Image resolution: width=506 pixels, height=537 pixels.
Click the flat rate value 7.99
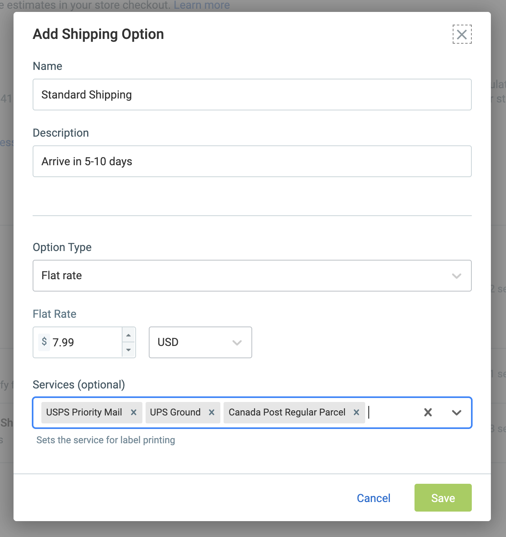(64, 342)
